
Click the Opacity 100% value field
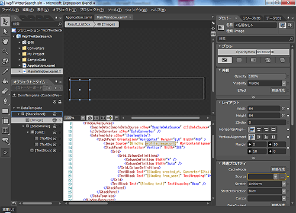266,76
